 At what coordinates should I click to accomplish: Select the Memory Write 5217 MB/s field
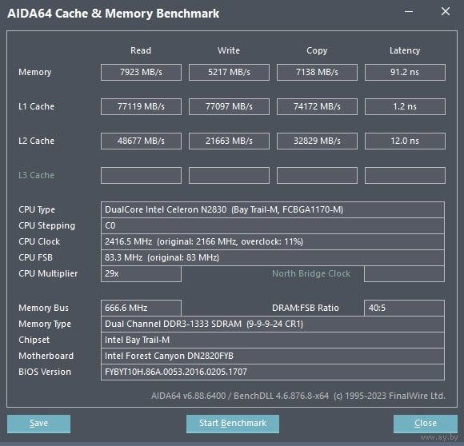click(229, 72)
